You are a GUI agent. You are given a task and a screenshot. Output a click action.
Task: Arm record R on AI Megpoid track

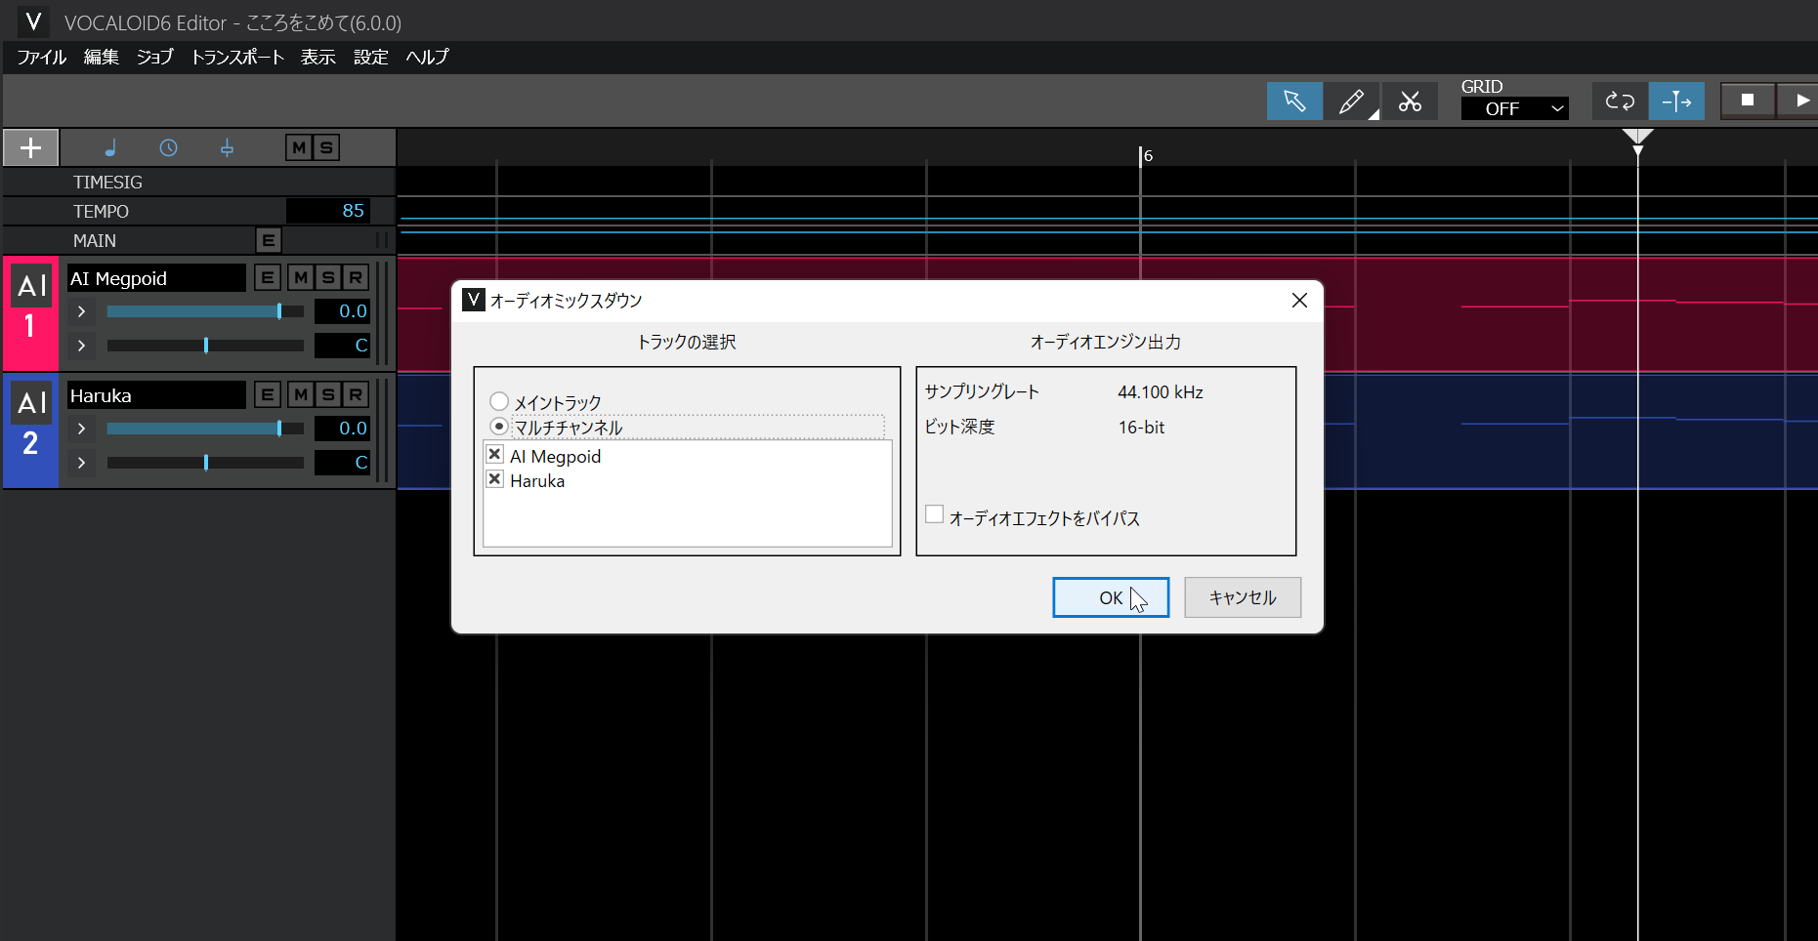[356, 277]
